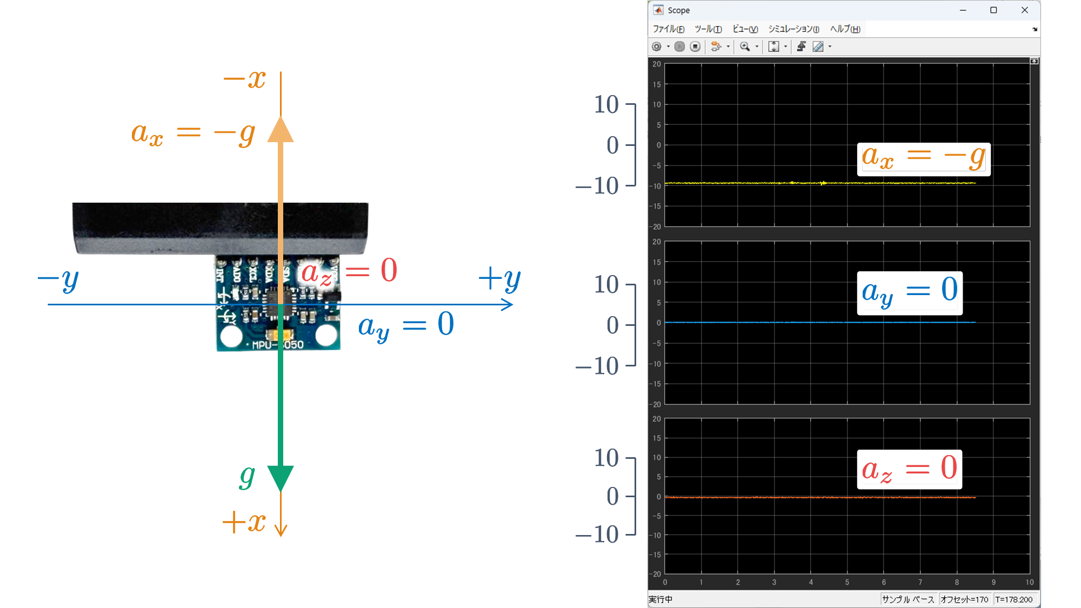The image size is (1081, 608).
Task: Expand the measurements dropdown arrow
Action: [830, 47]
